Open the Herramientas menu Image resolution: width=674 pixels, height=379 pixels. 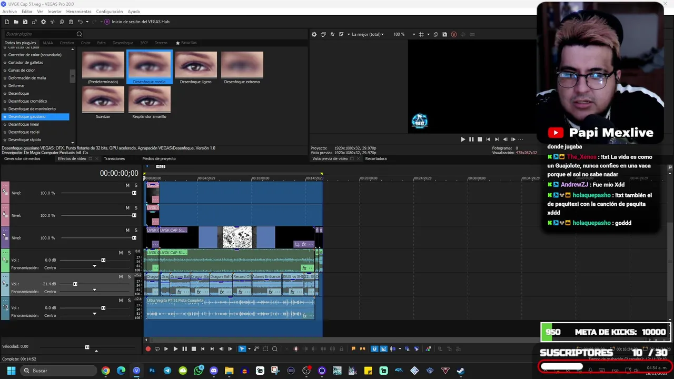(x=78, y=12)
